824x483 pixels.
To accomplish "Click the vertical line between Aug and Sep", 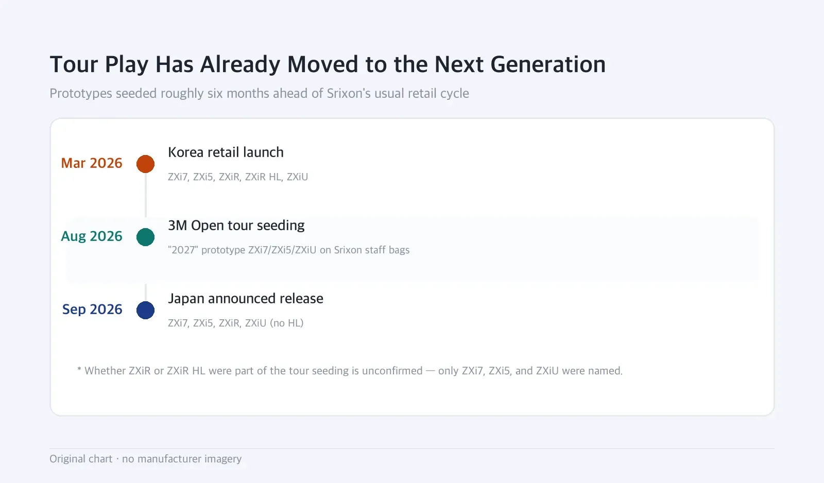I will tap(146, 292).
